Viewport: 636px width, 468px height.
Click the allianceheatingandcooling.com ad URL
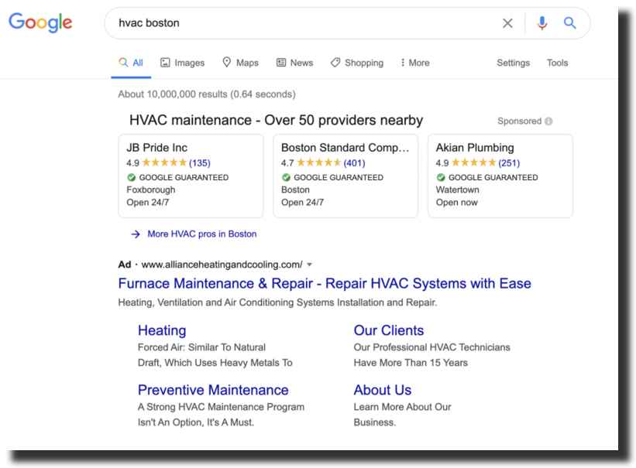point(222,265)
